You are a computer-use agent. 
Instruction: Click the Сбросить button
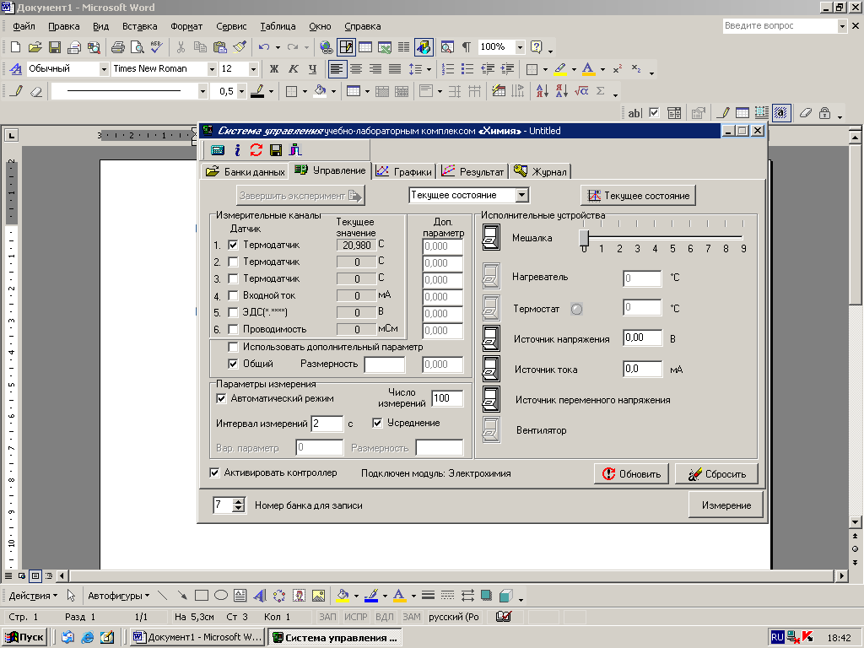point(716,474)
